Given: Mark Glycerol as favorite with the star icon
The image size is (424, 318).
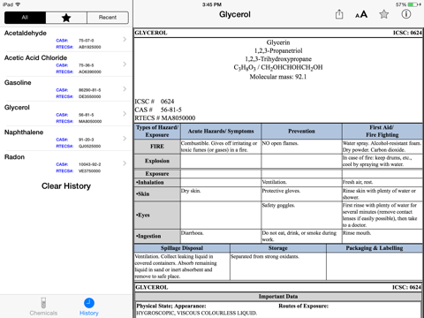Looking at the screenshot, I should click(383, 14).
